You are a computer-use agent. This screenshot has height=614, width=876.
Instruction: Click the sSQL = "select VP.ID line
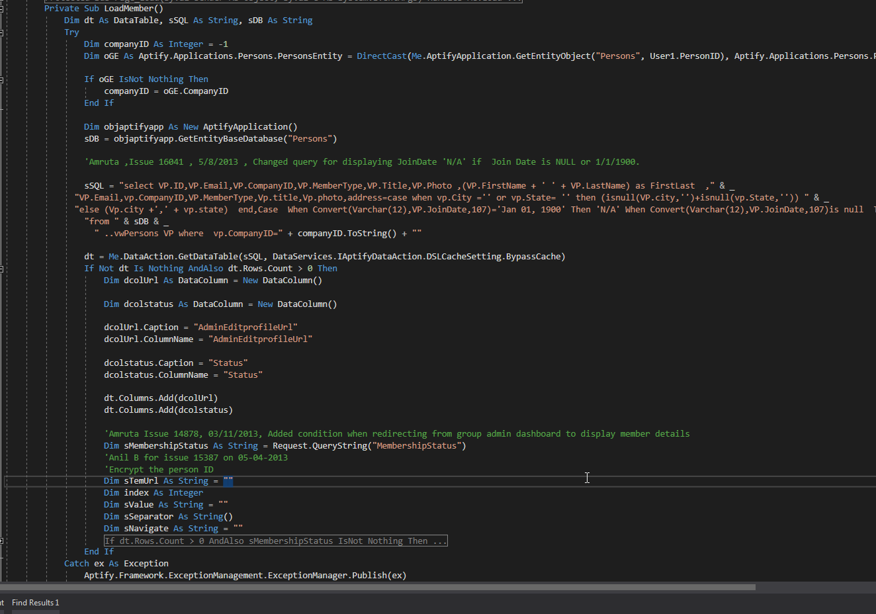pos(409,186)
